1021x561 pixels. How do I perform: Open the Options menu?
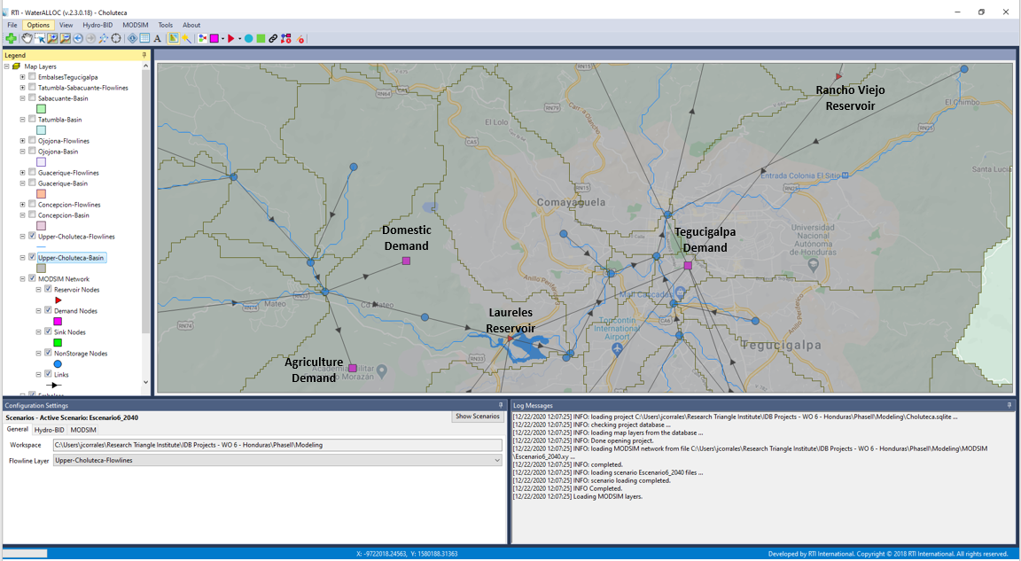38,26
